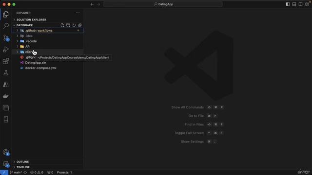Open the Azure view
312x175 pixels.
[x=6, y=85]
